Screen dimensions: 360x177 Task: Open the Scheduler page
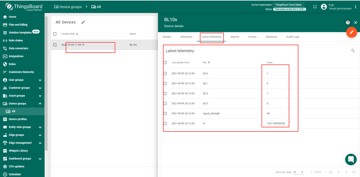pyautogui.click(x=22, y=174)
